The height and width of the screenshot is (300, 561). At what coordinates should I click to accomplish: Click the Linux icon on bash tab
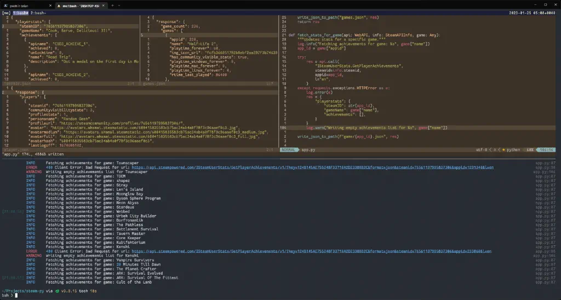point(59,5)
